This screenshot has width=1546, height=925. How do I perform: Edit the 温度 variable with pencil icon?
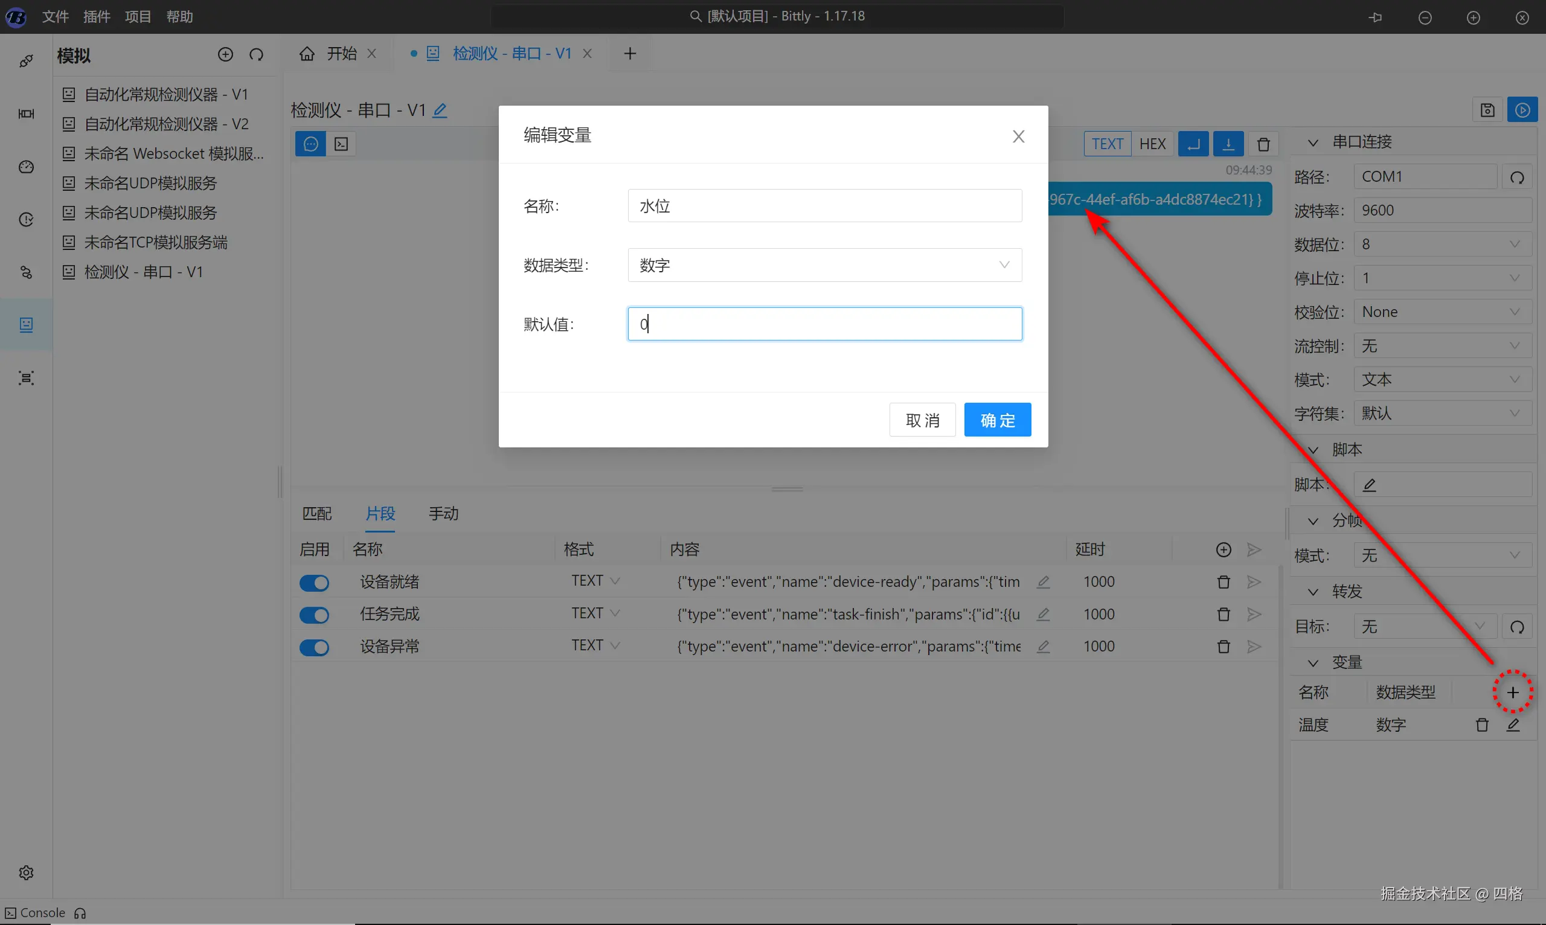point(1513,725)
